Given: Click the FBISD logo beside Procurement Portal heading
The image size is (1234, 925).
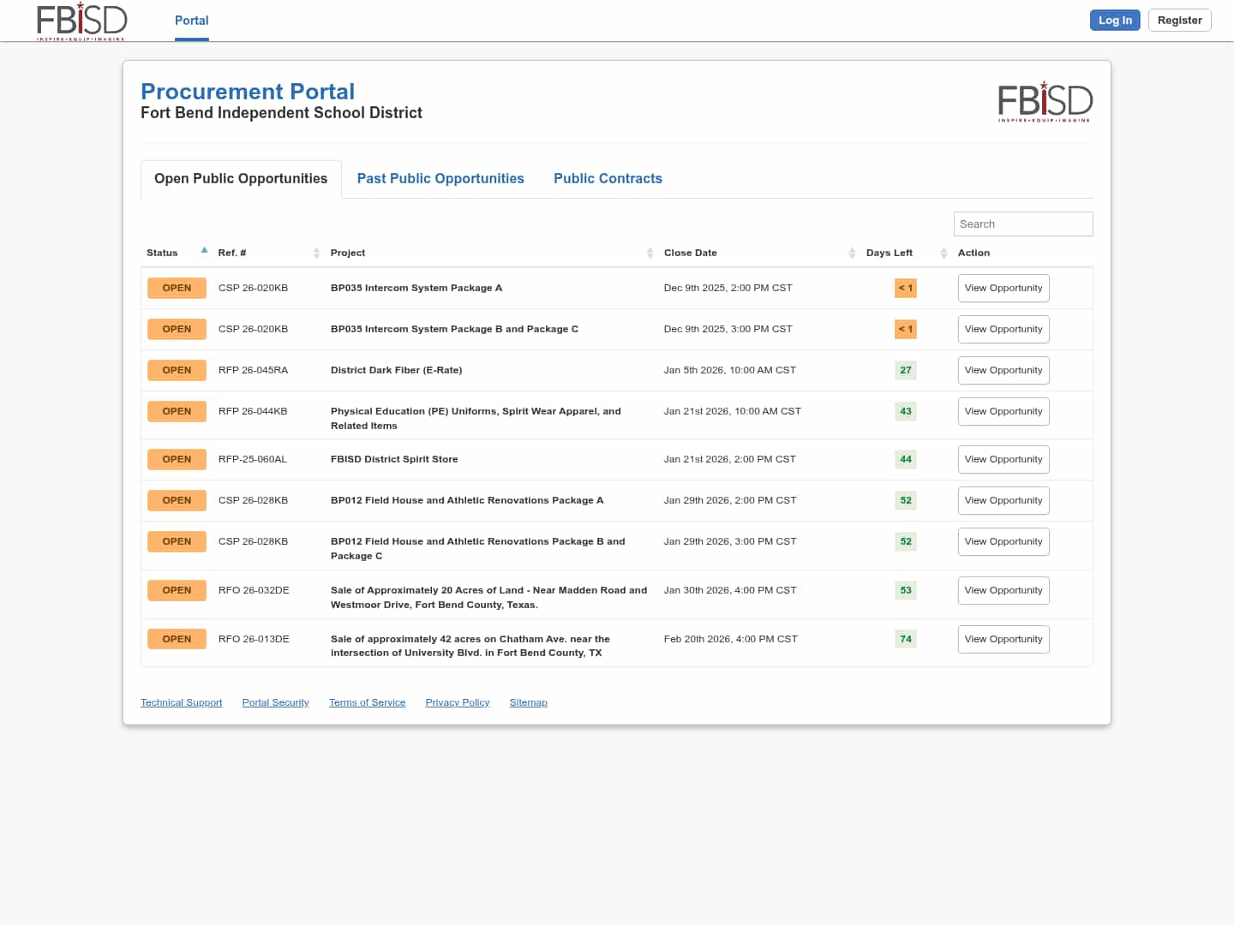Looking at the screenshot, I should [x=1045, y=101].
